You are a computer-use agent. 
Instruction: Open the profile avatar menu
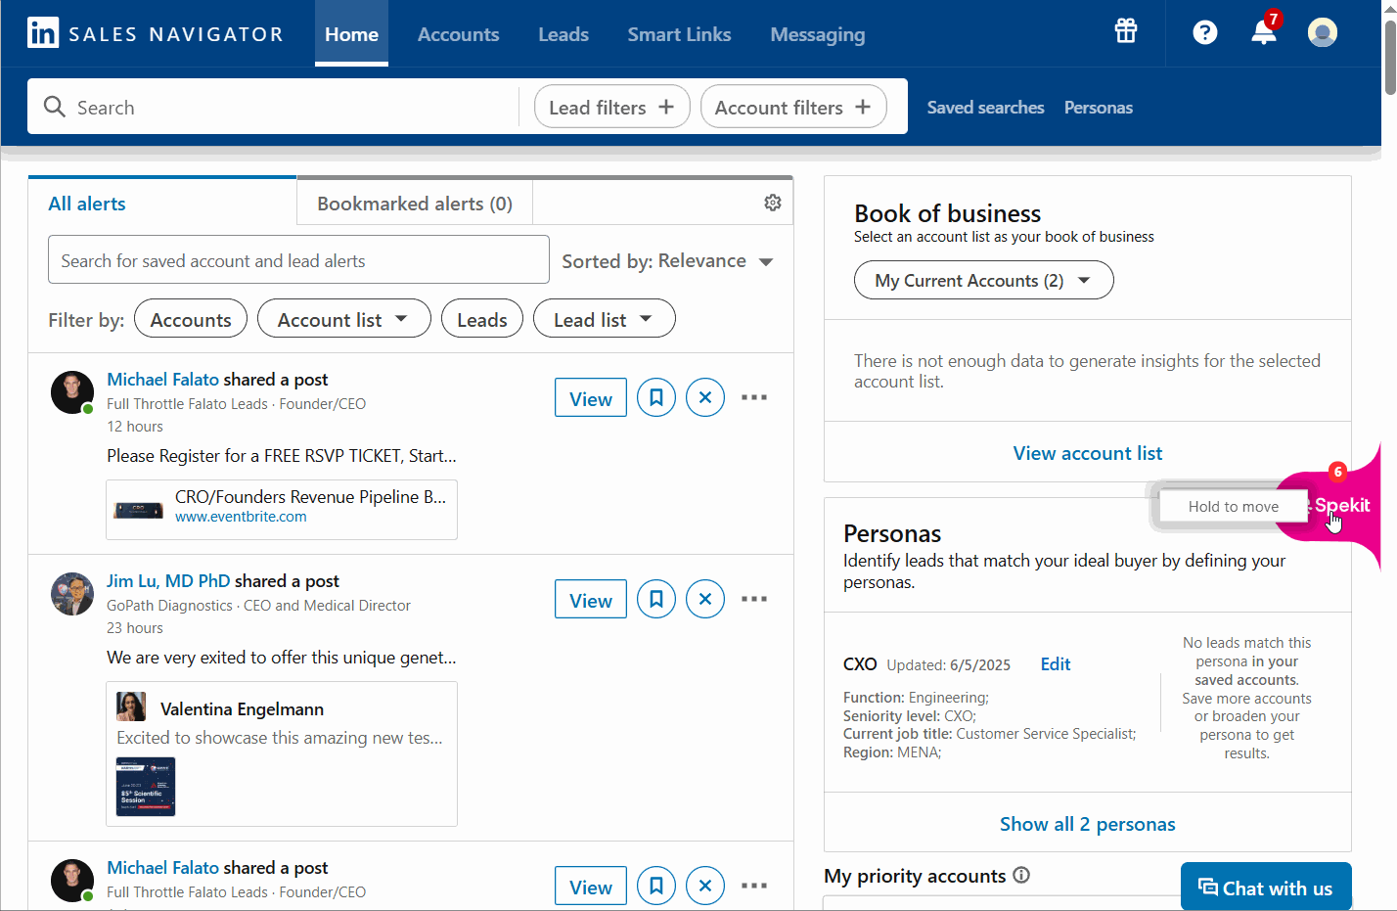tap(1323, 32)
